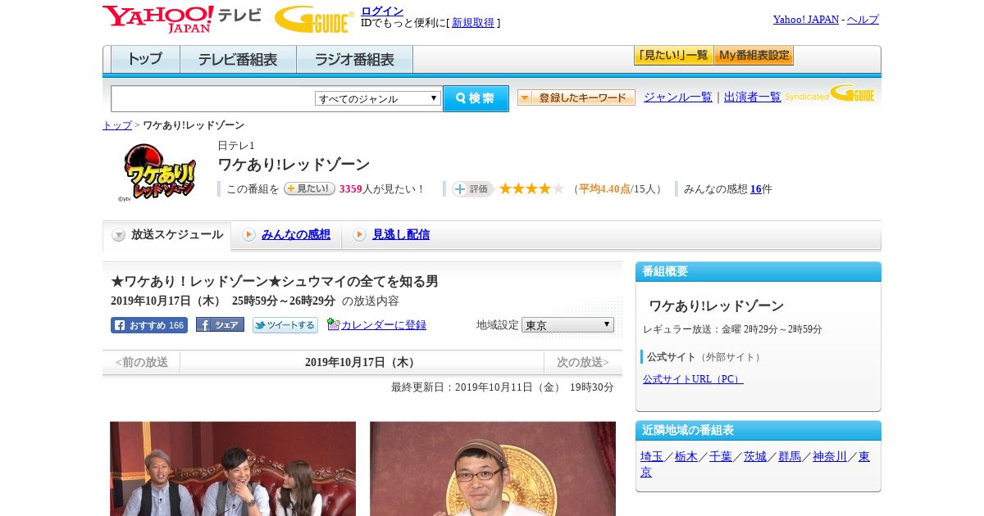Screen dimensions: 984x516
Task: Click the 見たい! plus button
Action: point(309,188)
